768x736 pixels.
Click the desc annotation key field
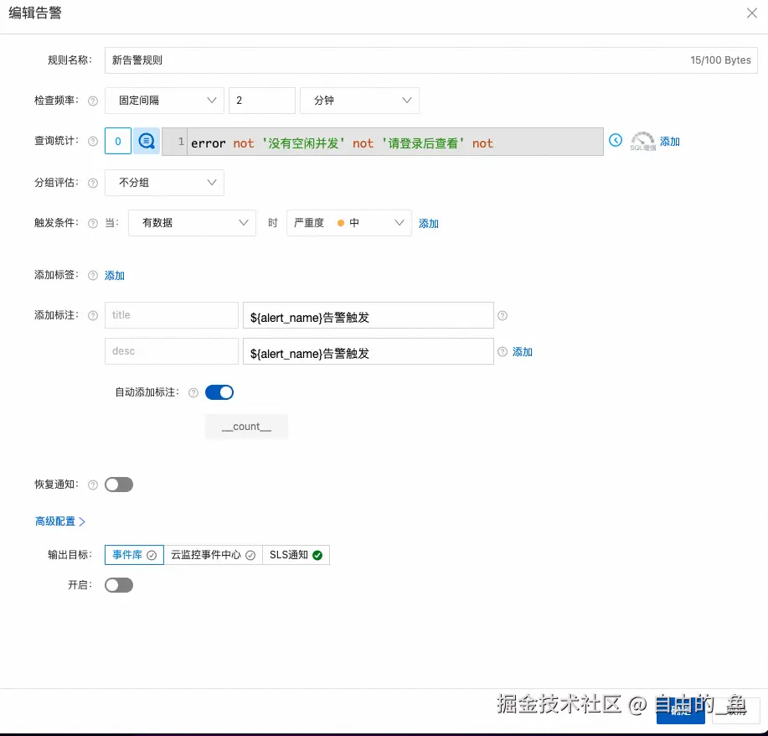pyautogui.click(x=172, y=351)
